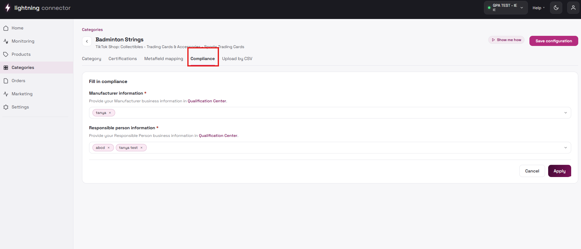Click the Apply button
This screenshot has height=249, width=581.
pos(560,171)
